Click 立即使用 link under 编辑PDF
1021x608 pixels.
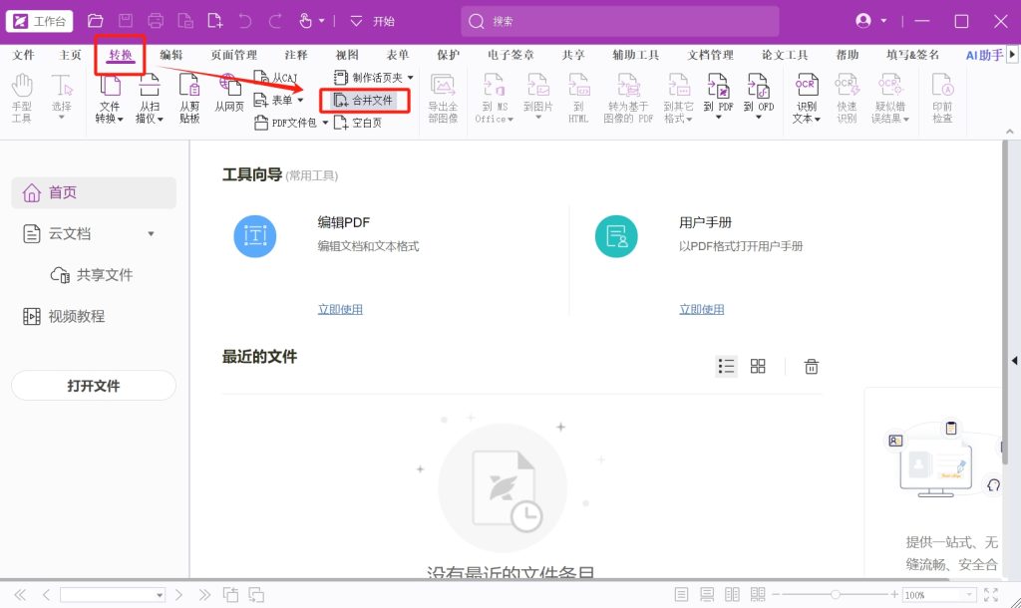pyautogui.click(x=340, y=309)
